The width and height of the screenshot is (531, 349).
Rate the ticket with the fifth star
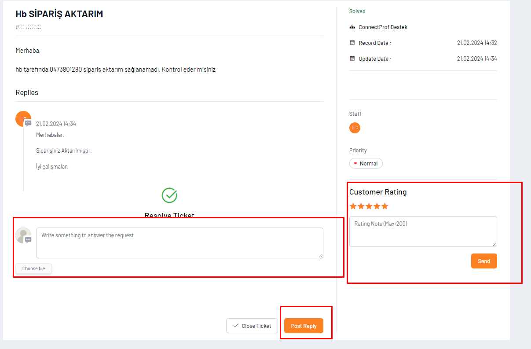pos(385,206)
